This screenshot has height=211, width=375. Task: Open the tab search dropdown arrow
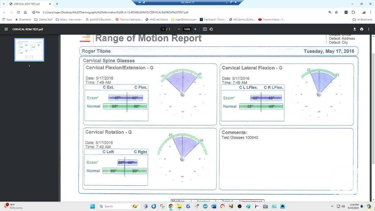4,4
